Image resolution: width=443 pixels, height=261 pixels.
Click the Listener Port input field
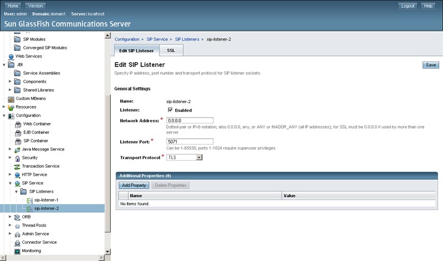189,142
